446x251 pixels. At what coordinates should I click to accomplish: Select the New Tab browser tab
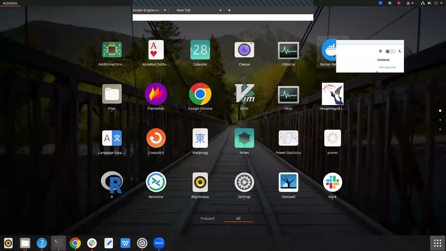(x=183, y=10)
